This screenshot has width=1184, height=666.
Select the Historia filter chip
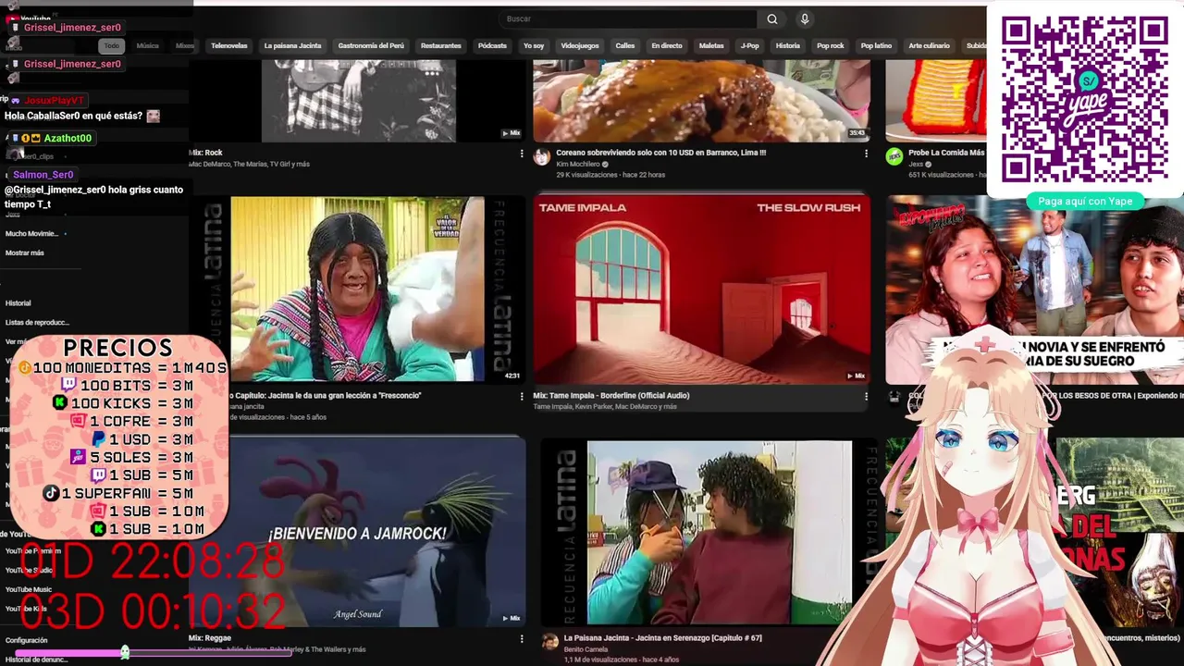coord(788,45)
